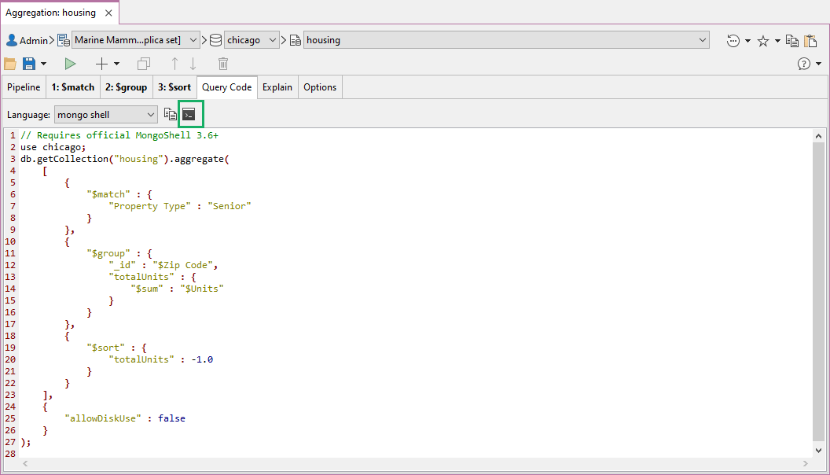Click the connection server icon

coord(64,40)
